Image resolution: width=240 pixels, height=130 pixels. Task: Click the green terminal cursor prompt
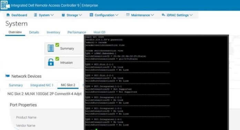click(97, 129)
